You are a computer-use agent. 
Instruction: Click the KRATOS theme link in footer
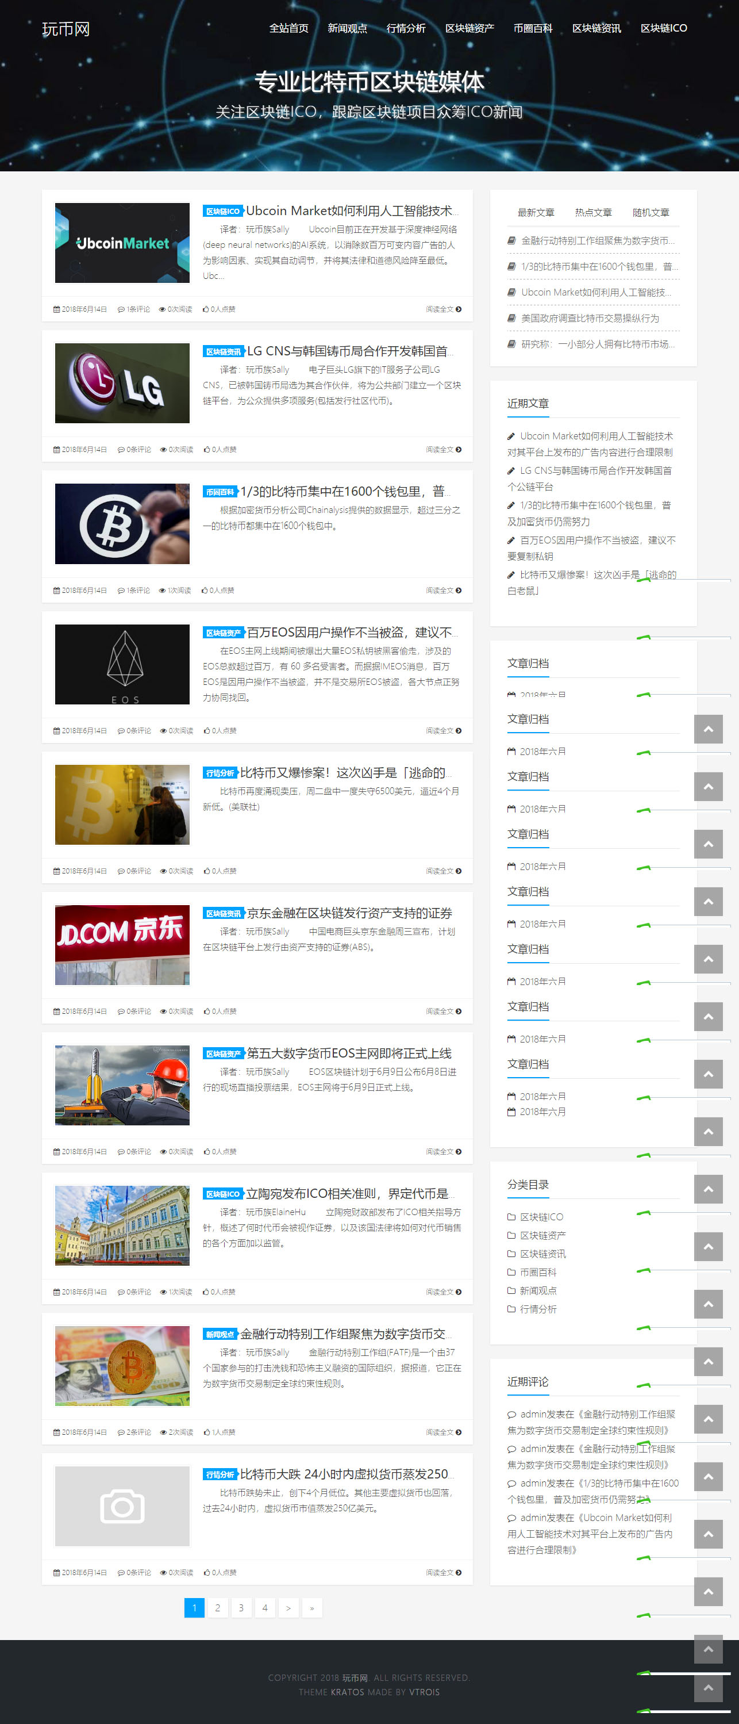348,1692
